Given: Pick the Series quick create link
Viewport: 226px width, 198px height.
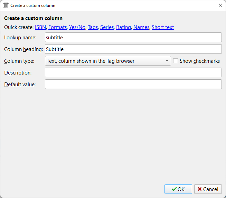Looking at the screenshot, I should (x=107, y=27).
